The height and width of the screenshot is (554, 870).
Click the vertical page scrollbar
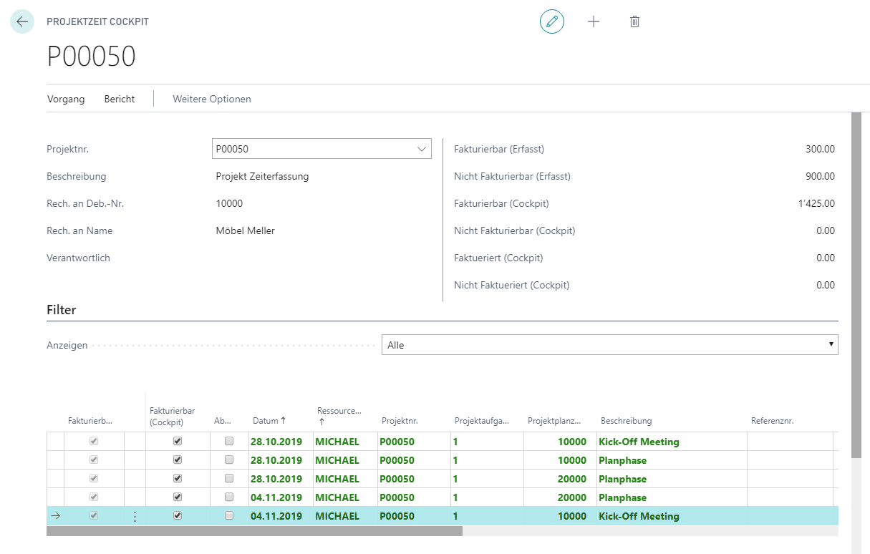point(856,285)
